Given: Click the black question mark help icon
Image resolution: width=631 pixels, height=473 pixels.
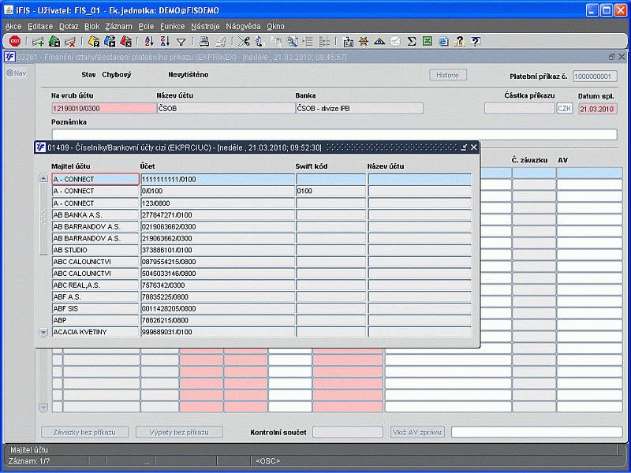Looking at the screenshot, I should tap(476, 42).
